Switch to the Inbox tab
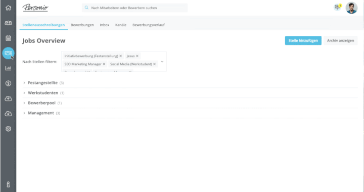The height and width of the screenshot is (192, 364). [x=105, y=25]
